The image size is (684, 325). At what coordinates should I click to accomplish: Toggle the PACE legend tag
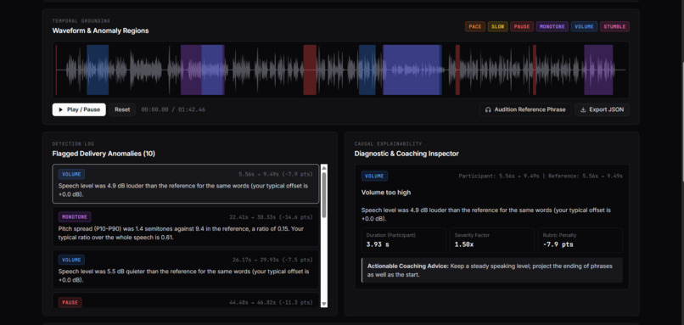(x=475, y=26)
